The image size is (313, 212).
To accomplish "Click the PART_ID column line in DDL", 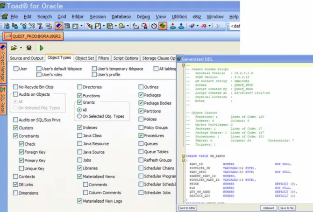I will click(240, 164).
